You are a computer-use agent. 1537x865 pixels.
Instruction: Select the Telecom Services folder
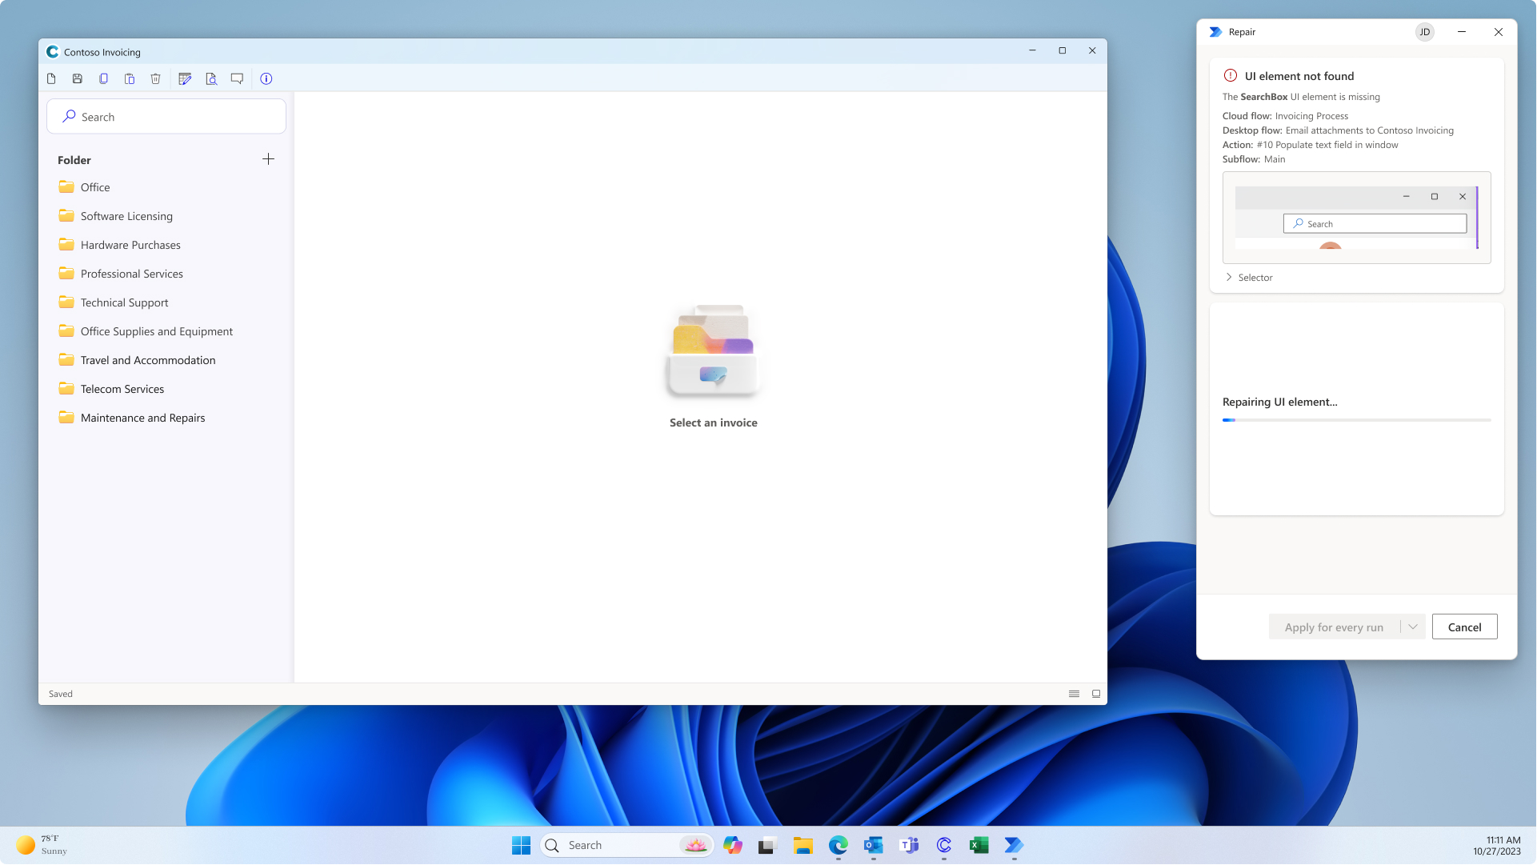click(166, 389)
